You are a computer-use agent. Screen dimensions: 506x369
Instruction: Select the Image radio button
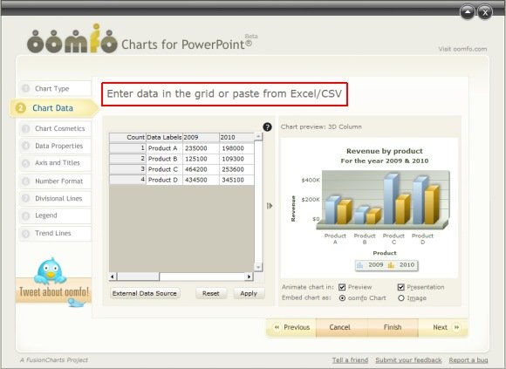click(400, 298)
